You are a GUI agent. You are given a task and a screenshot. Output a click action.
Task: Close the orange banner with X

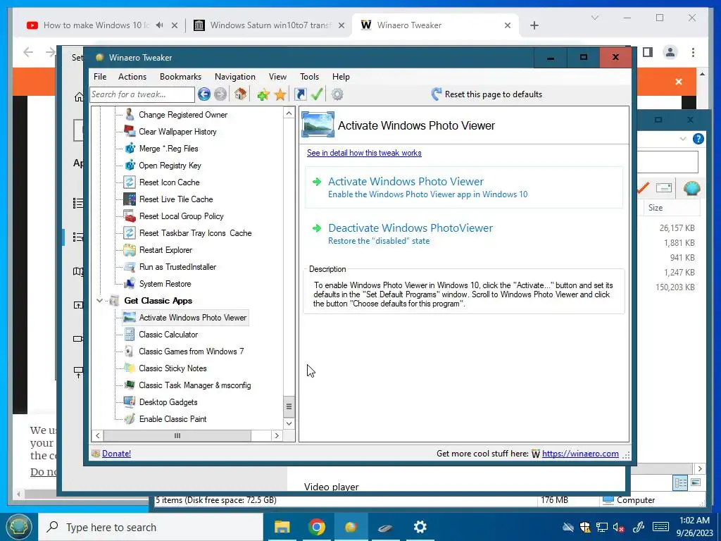[679, 82]
